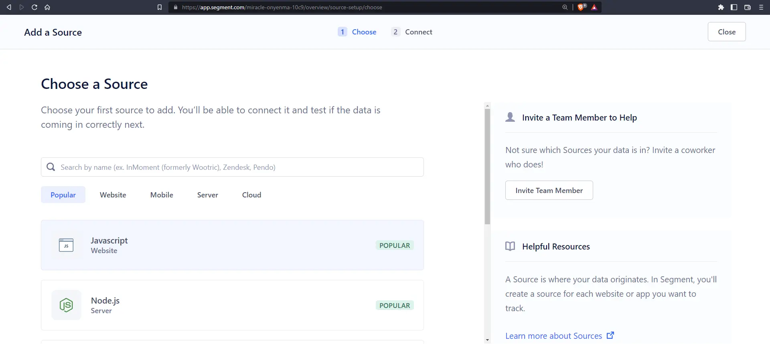Close the Add a Source wizard

click(727, 32)
